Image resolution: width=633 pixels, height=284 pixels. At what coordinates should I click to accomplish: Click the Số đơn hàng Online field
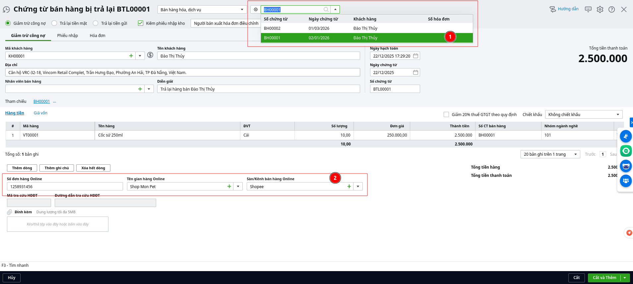click(x=65, y=186)
